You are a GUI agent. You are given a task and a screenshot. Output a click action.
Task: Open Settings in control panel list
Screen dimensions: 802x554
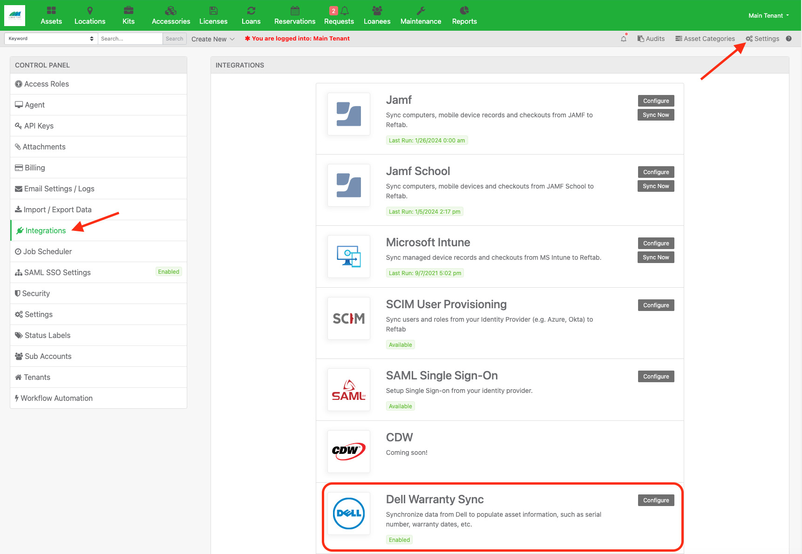pos(98,314)
